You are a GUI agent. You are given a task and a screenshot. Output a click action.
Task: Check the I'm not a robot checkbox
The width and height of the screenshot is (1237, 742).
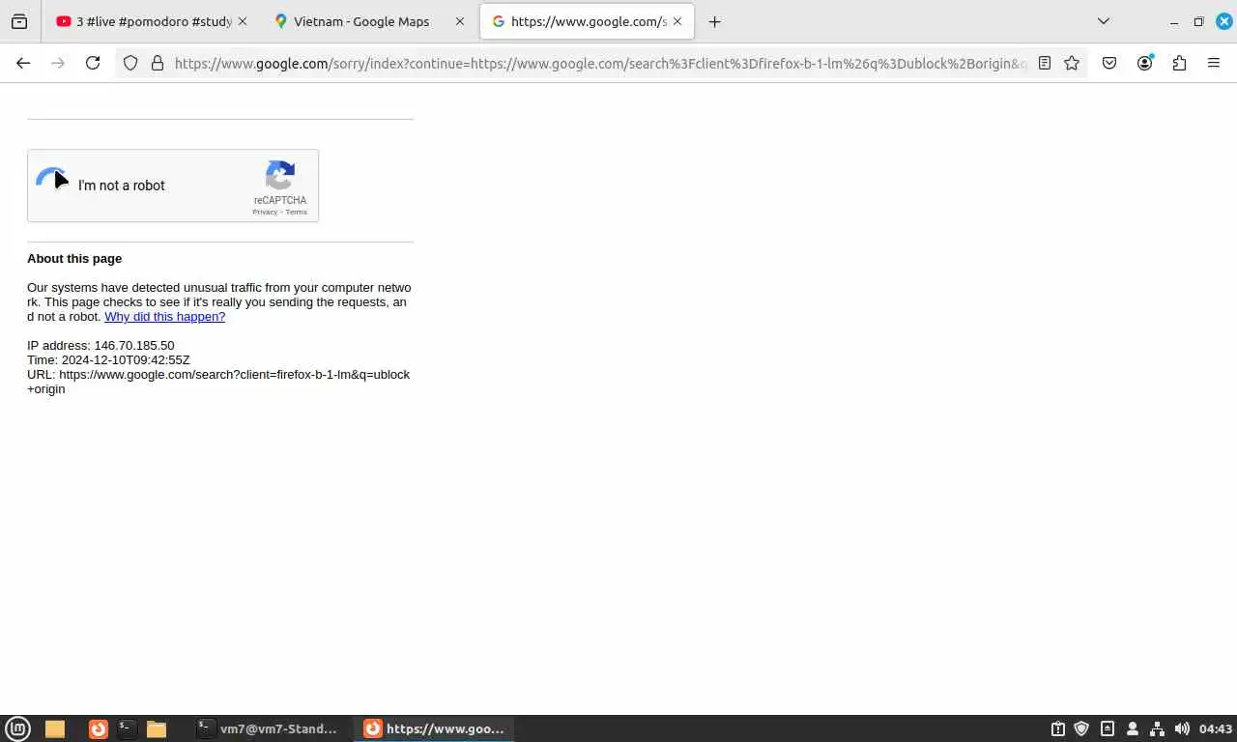click(x=53, y=184)
